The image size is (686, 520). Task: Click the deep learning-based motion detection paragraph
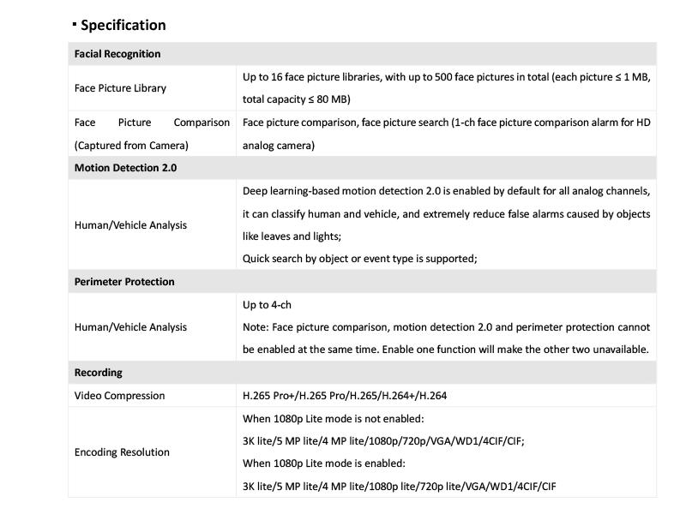tap(446, 213)
